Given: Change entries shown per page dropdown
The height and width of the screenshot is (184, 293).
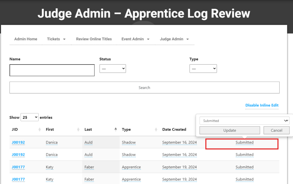Looking at the screenshot, I should coord(29,117).
